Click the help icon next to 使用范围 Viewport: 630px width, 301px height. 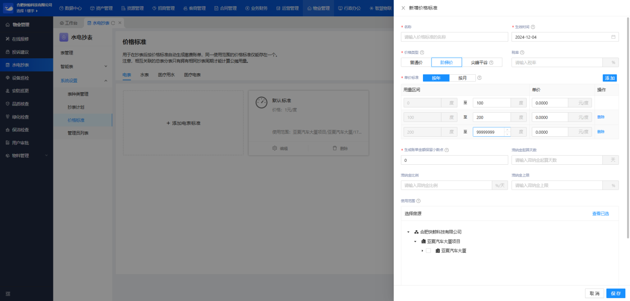[418, 201]
